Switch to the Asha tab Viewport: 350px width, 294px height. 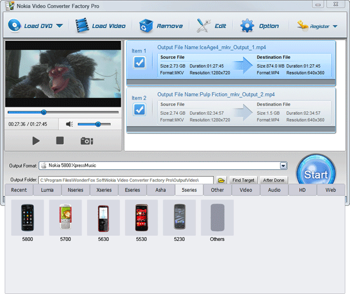pyautogui.click(x=161, y=190)
